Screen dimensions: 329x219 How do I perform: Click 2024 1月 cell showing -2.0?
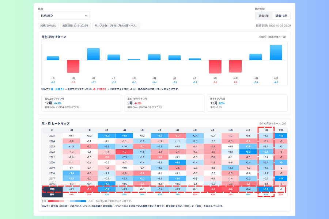point(71,141)
